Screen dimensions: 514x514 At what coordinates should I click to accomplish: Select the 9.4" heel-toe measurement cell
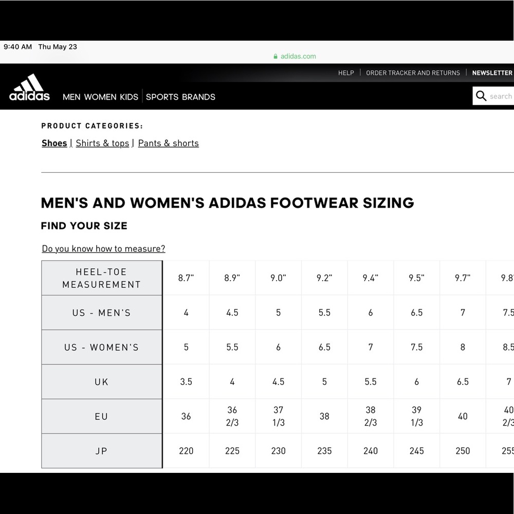(x=371, y=278)
